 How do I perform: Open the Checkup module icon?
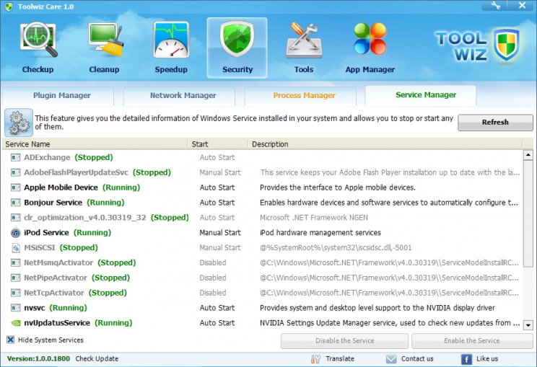tap(38, 40)
